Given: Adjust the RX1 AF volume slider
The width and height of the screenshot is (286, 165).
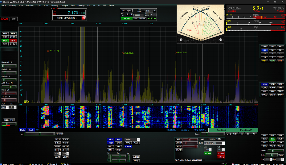Looking at the screenshot, I should (9, 73).
